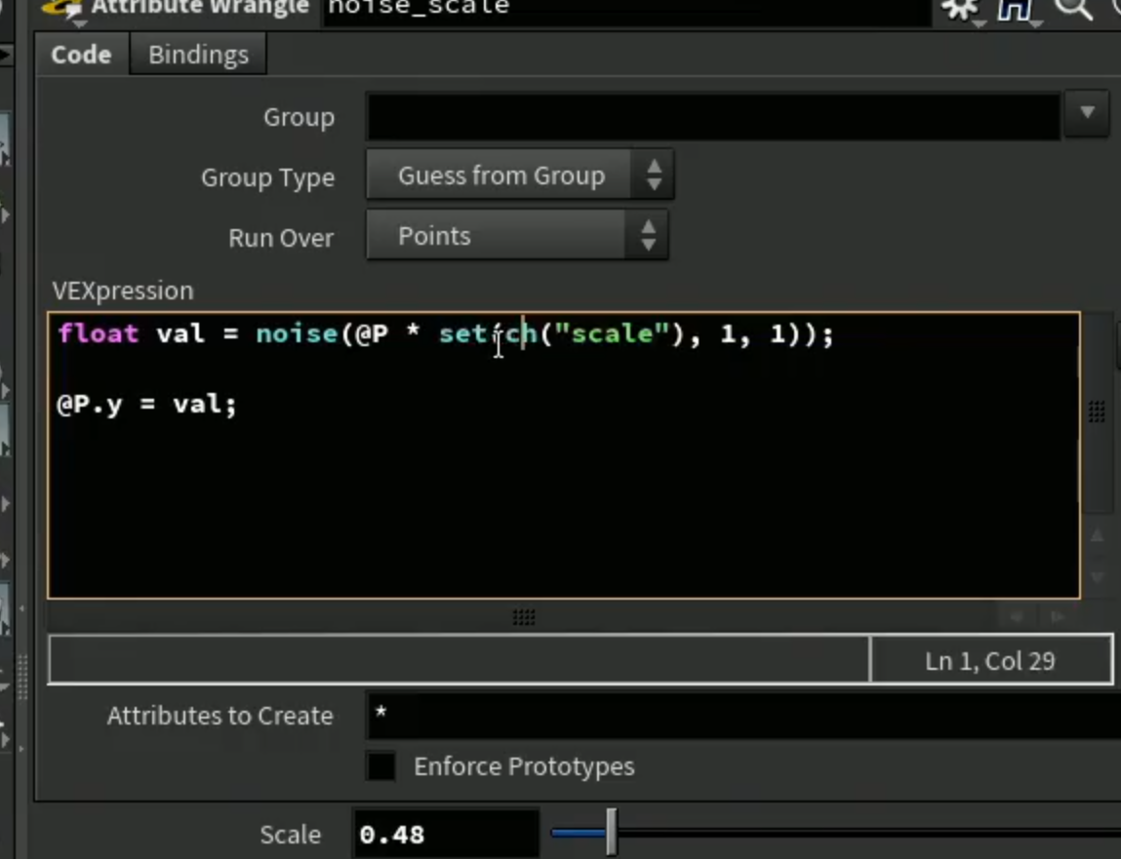
Task: Switch to the Bindings tab
Action: pos(198,55)
